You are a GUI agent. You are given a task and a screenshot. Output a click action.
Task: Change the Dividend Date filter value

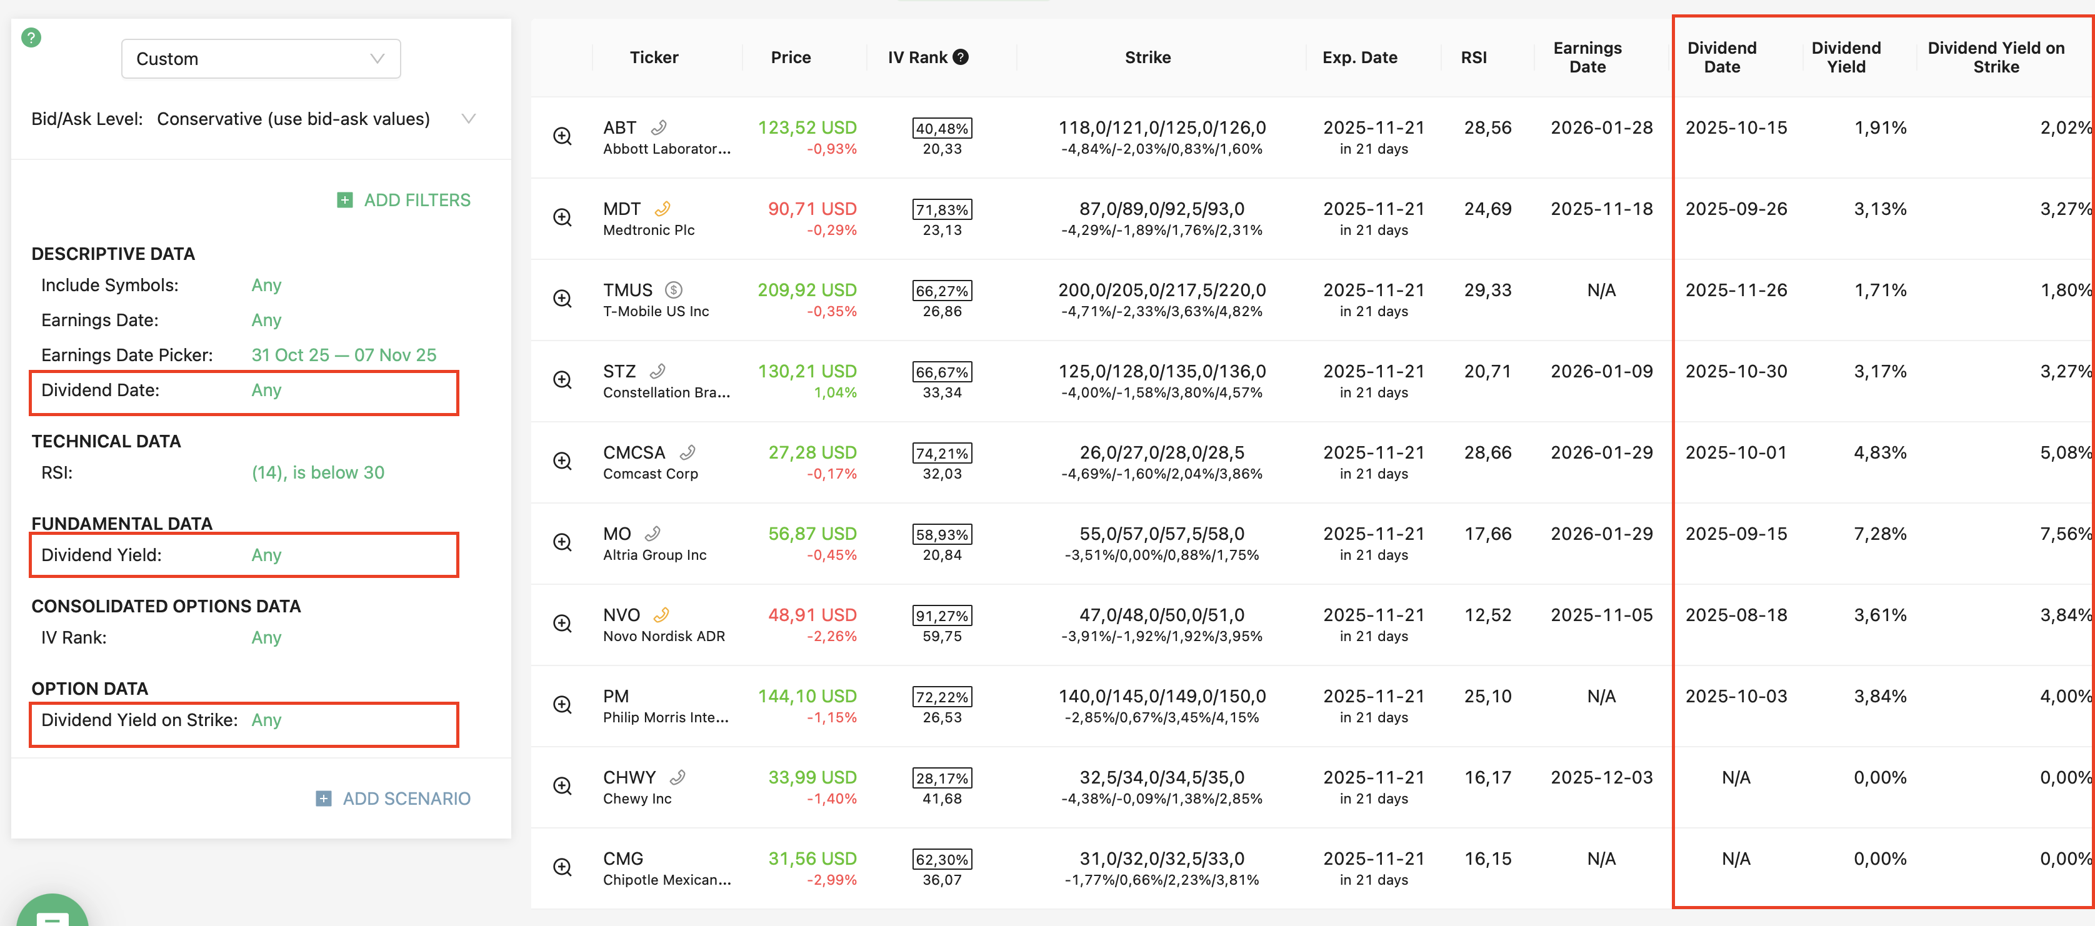click(266, 391)
